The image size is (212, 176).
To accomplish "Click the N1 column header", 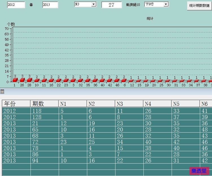I will point(73,104).
